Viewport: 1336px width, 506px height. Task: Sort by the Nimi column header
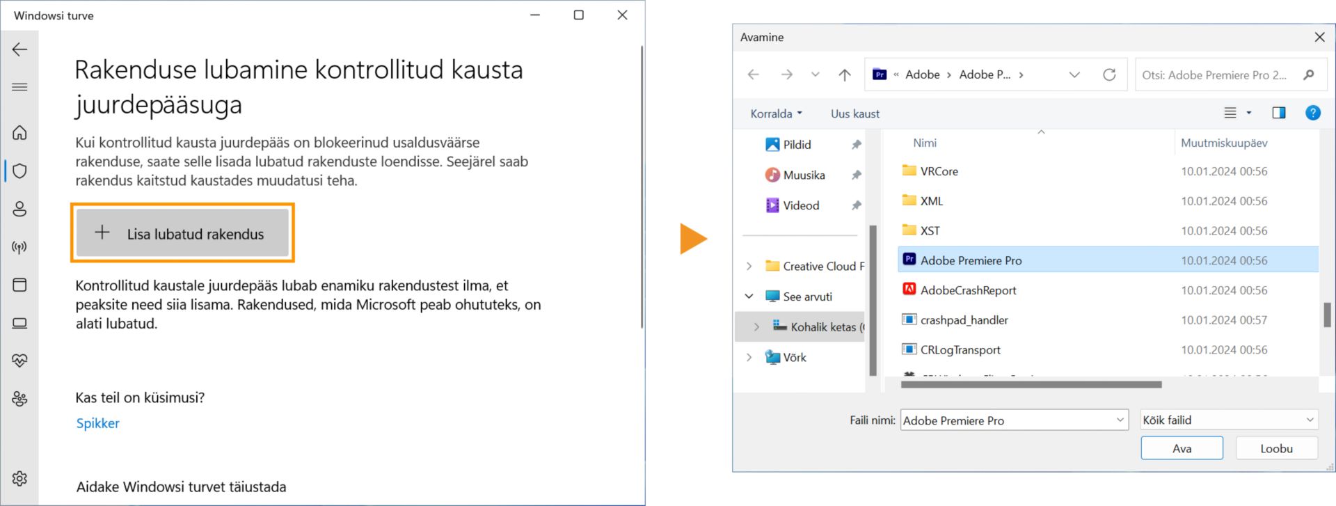(x=925, y=143)
